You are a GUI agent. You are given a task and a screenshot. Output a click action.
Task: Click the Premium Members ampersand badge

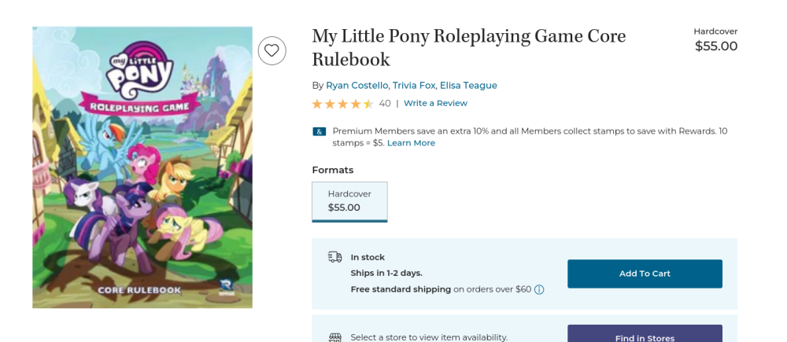[x=320, y=131]
